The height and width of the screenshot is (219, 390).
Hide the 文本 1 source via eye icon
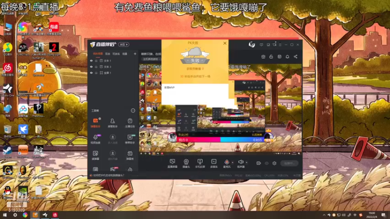point(91,60)
